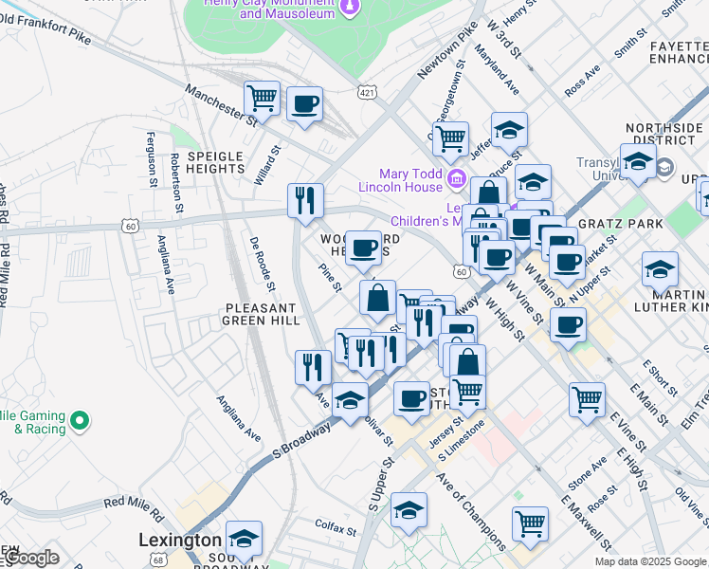This screenshot has height=569, width=709.
Task: Click the Map data ©2025 Google text
Action: 651,562
